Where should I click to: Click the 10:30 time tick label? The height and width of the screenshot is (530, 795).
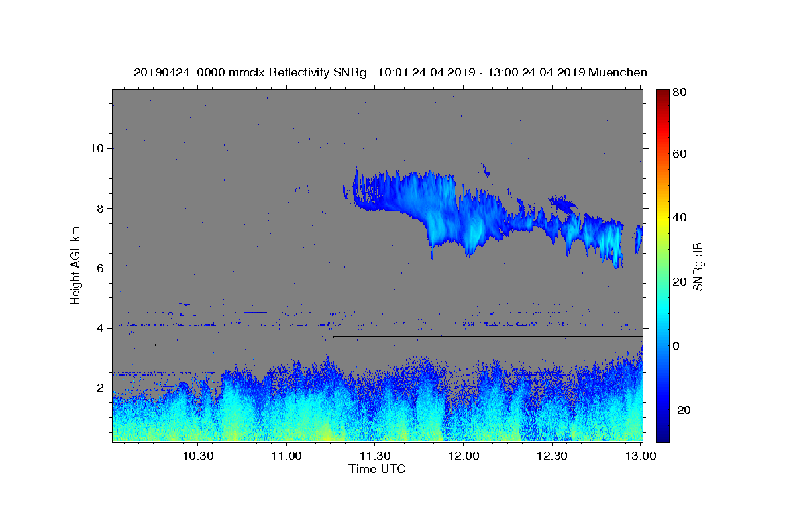pos(198,456)
